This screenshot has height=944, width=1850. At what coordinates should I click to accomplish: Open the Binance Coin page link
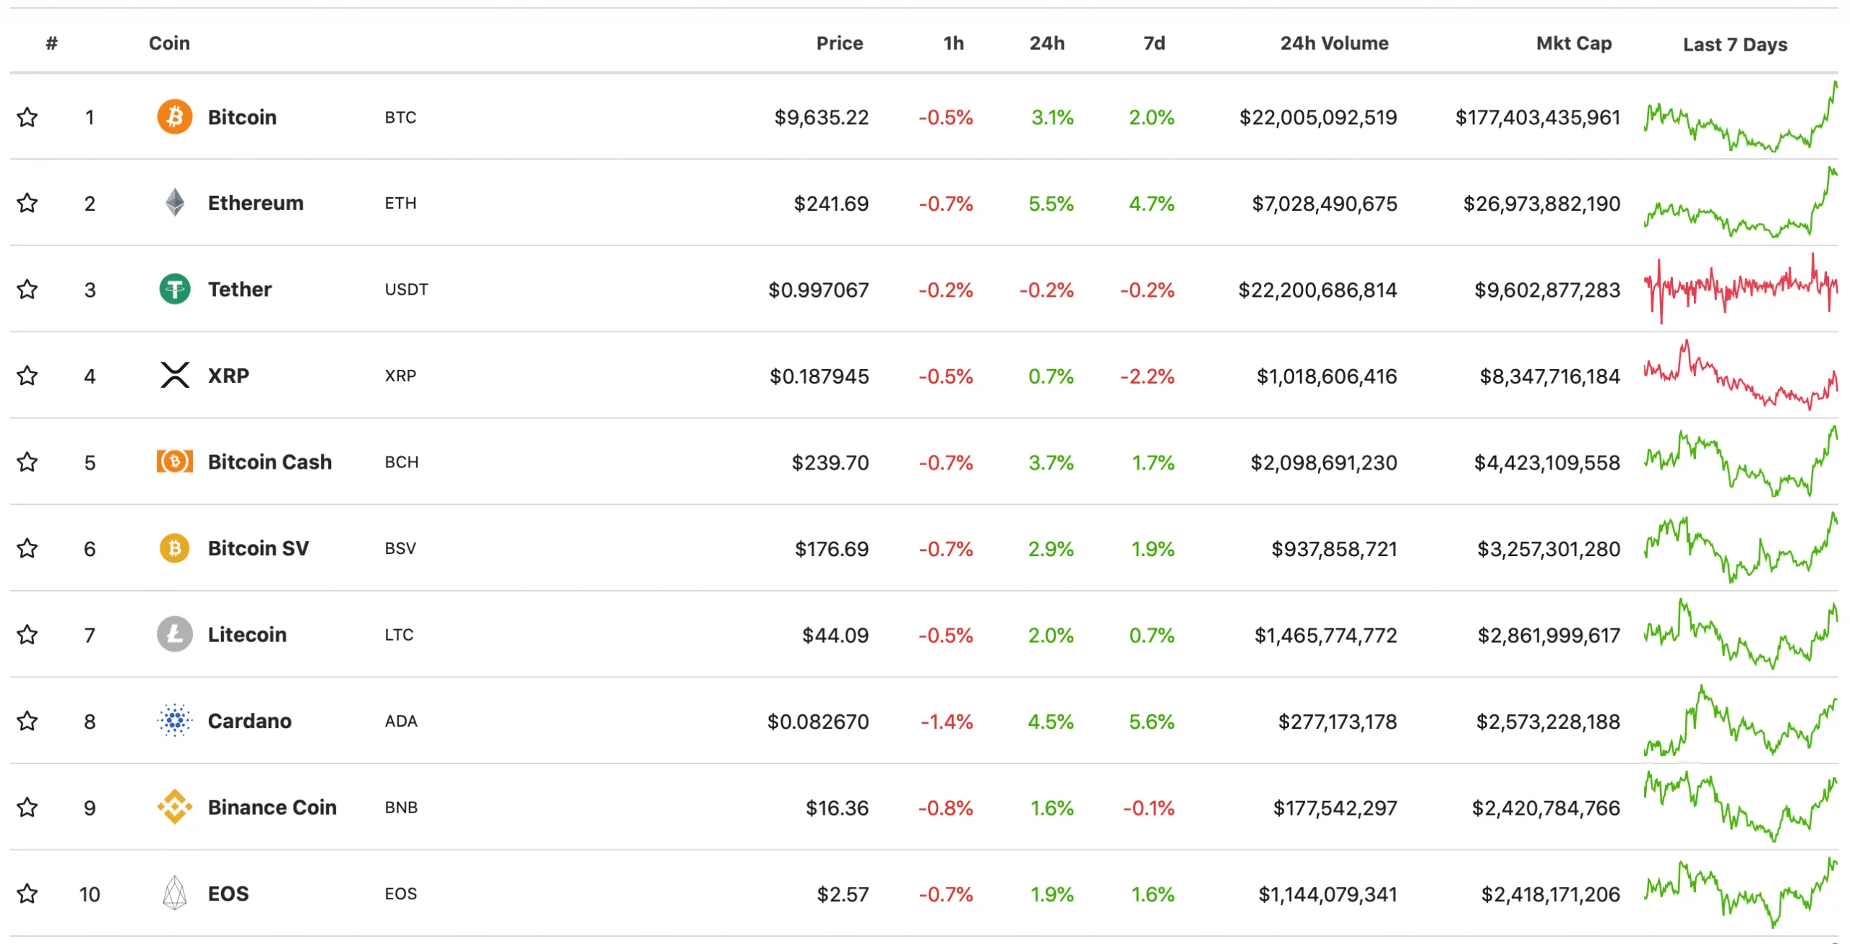(272, 807)
